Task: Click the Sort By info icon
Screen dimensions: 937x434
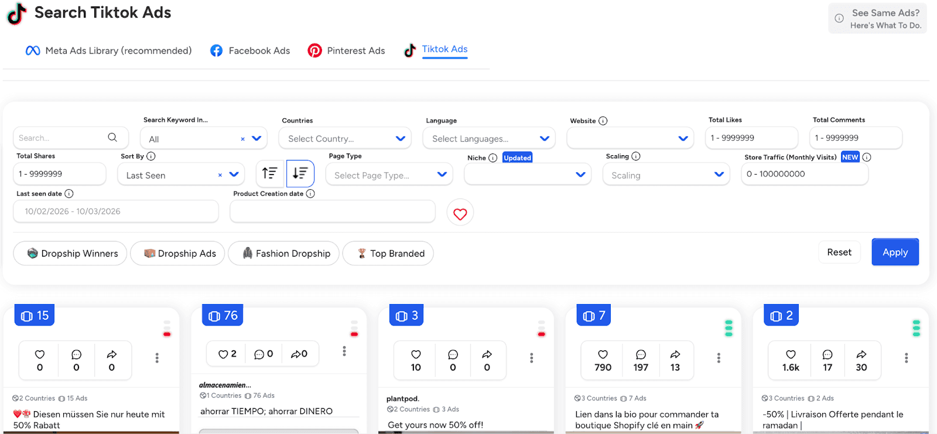Action: [151, 156]
